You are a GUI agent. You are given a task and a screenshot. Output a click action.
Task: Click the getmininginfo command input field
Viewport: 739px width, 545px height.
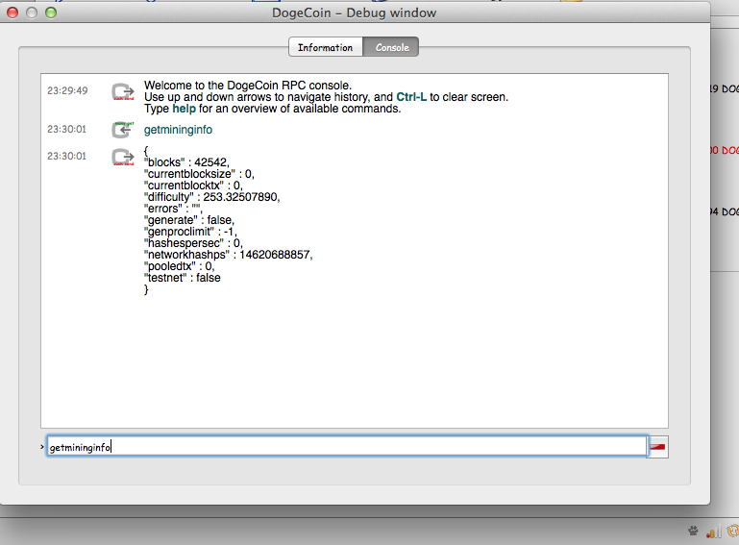pos(347,446)
